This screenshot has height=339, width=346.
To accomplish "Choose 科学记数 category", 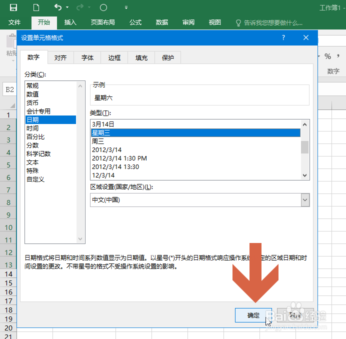I will (51, 153).
